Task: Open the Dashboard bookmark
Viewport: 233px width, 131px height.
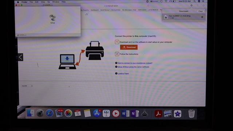Action: click(x=95, y=10)
